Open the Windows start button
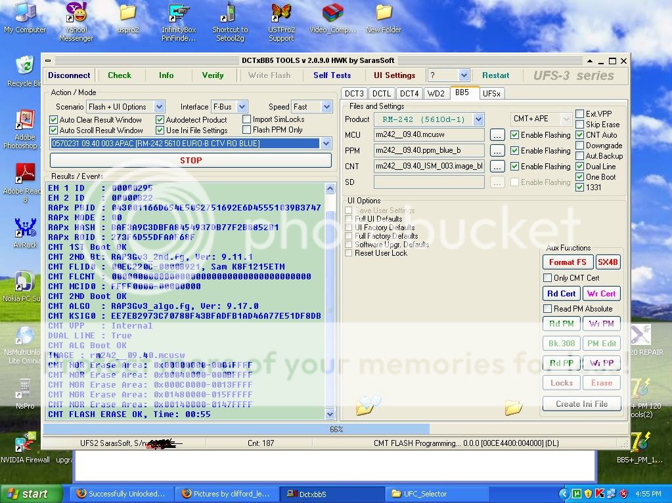Viewport: 672px width, 503px height. tap(30, 494)
